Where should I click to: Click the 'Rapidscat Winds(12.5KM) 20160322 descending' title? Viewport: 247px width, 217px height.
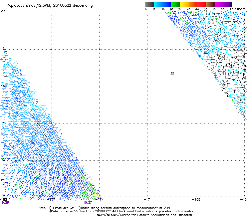click(x=50, y=6)
